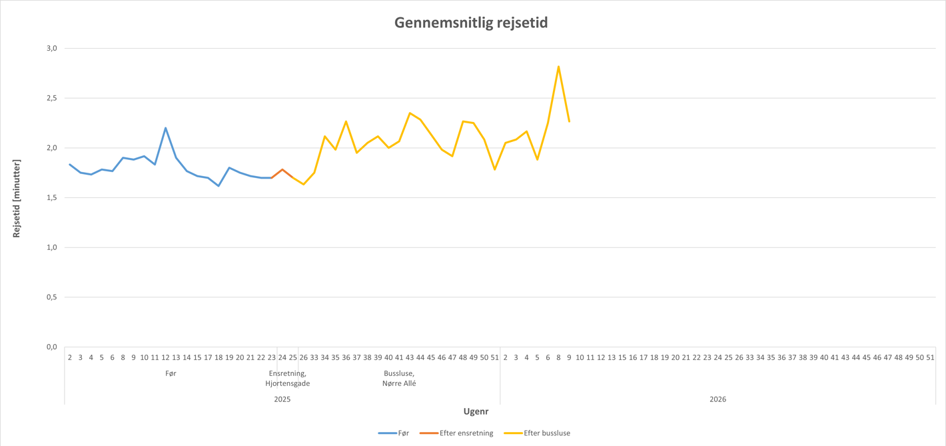Select the "Ugenr" horizontal axis title
This screenshot has height=446, width=946.
point(476,411)
